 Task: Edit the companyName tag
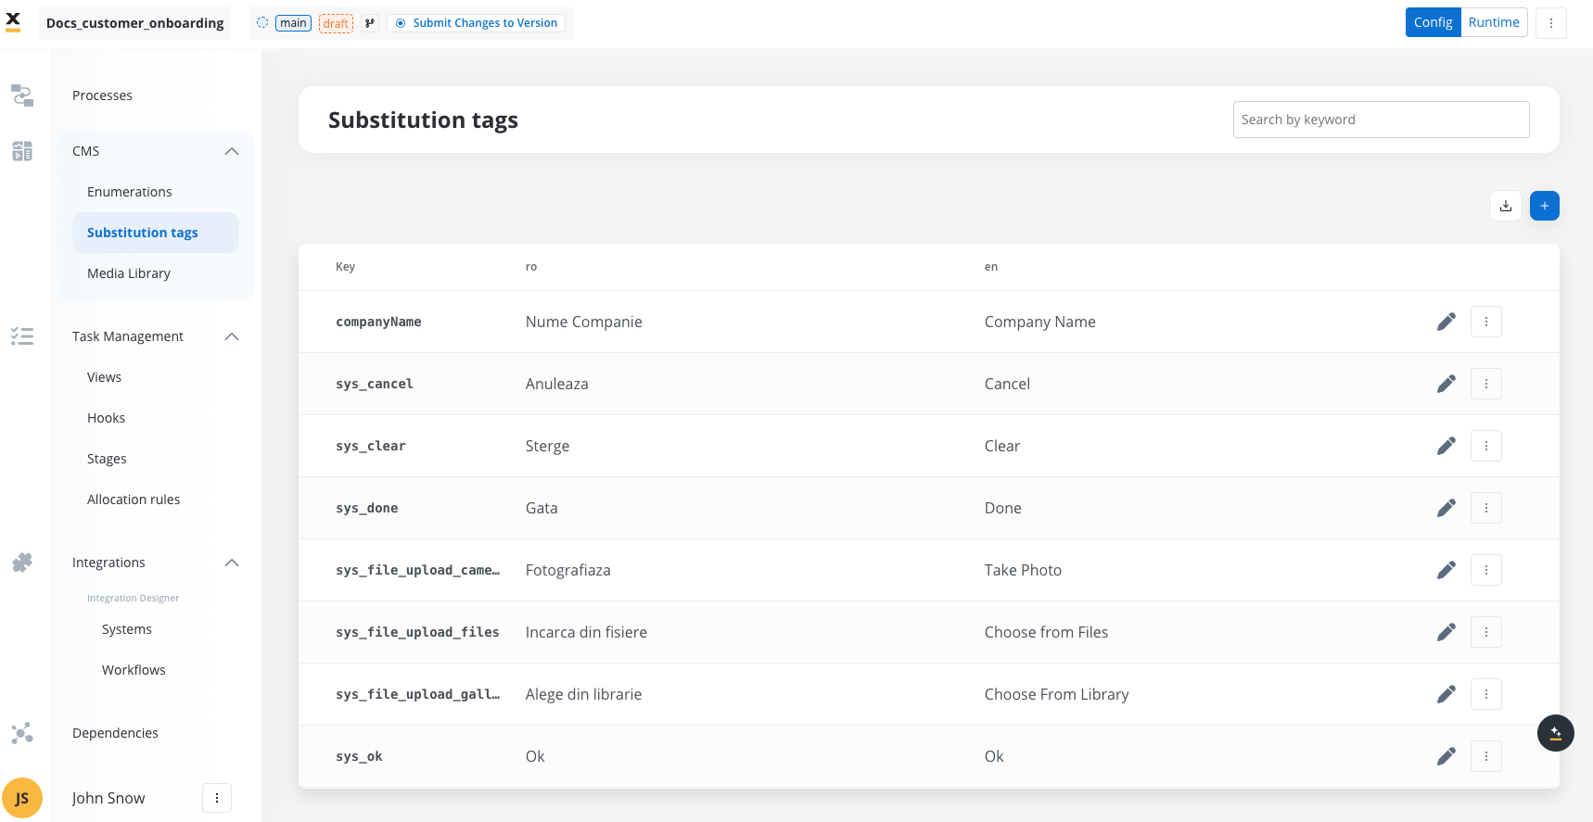[1446, 322]
